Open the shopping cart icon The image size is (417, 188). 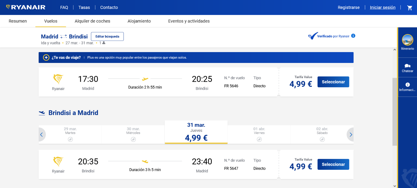coord(410,8)
